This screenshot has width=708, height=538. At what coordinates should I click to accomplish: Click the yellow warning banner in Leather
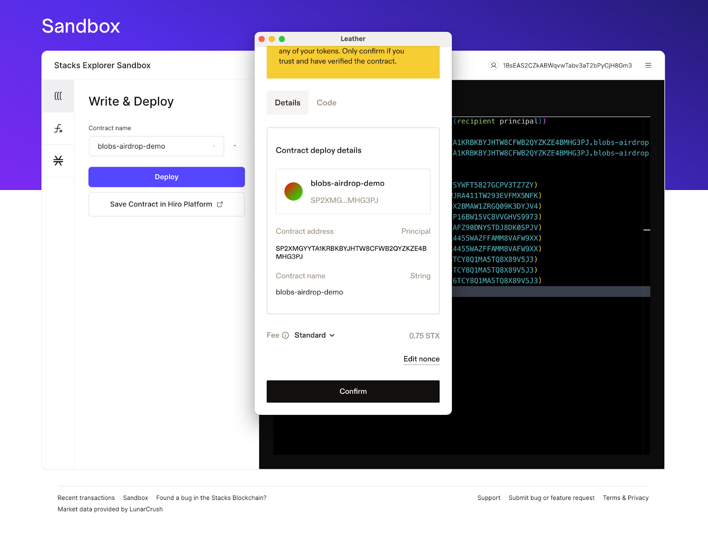point(353,62)
